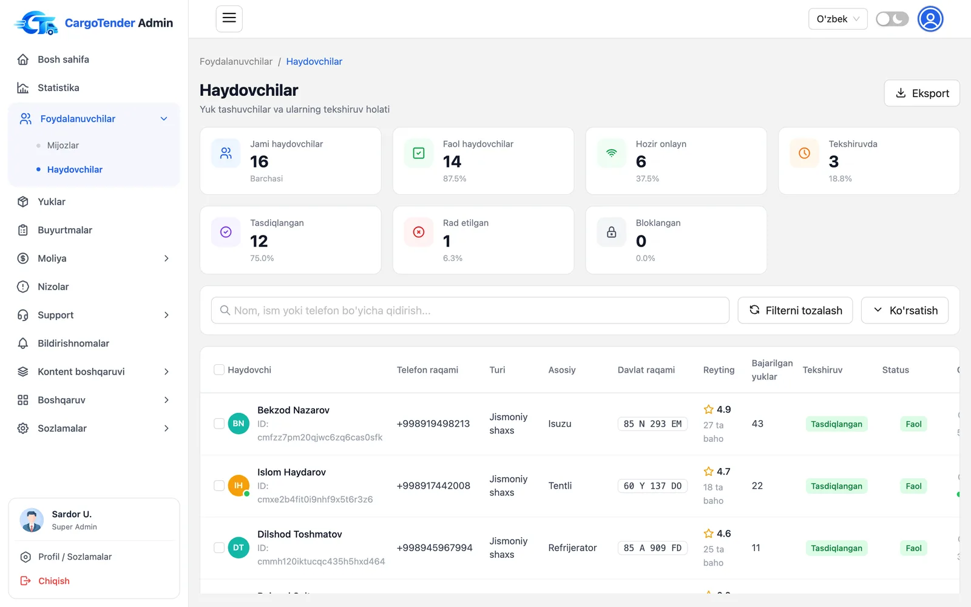Expand the Kontent boshqaruvi submenu
The width and height of the screenshot is (971, 607).
pos(94,371)
